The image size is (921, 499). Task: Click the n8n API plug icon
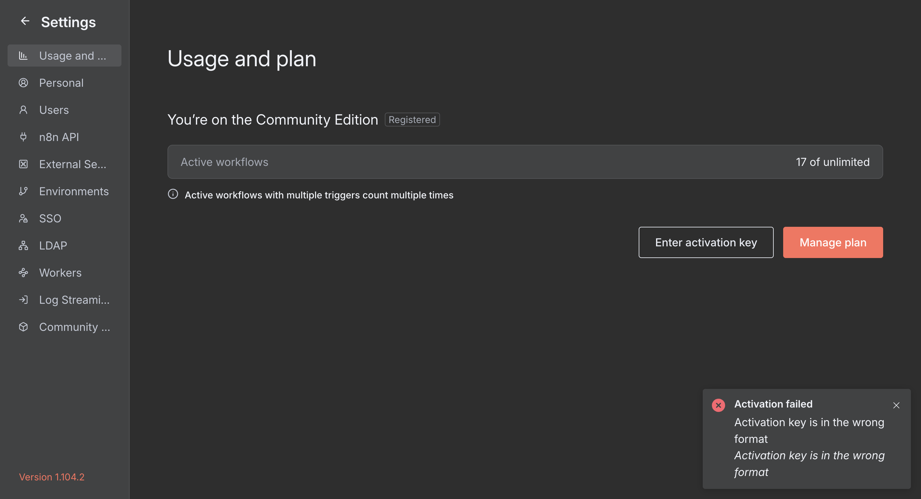tap(23, 137)
